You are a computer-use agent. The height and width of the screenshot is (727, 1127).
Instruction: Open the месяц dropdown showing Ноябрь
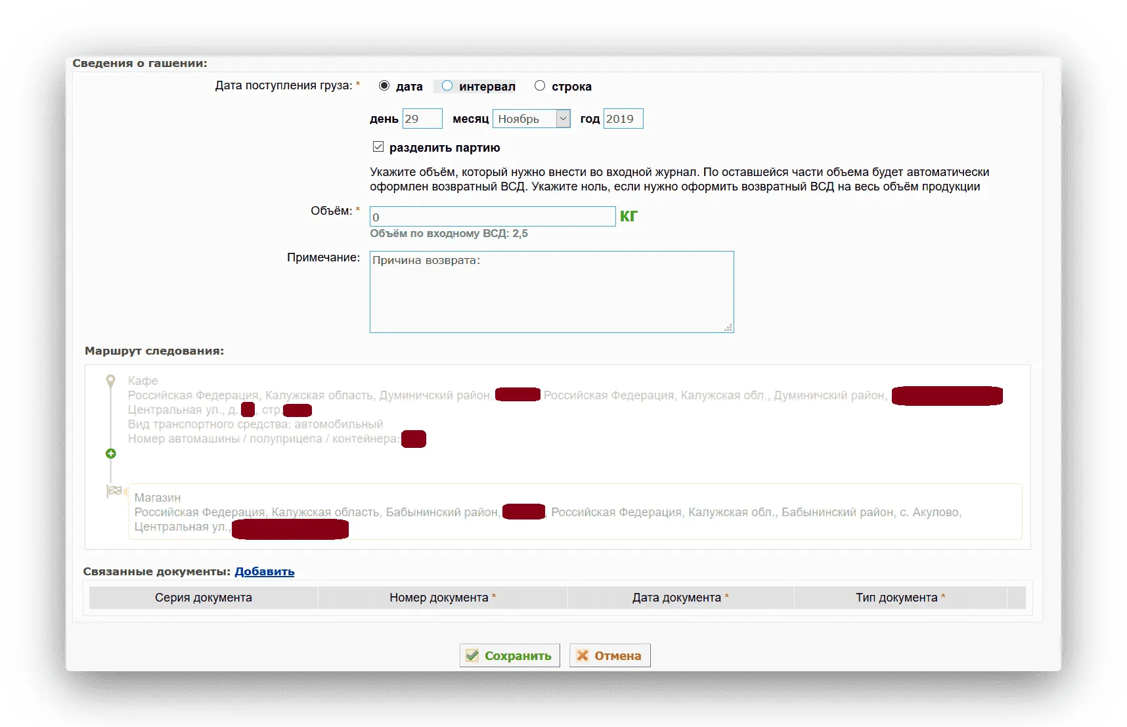tap(531, 119)
